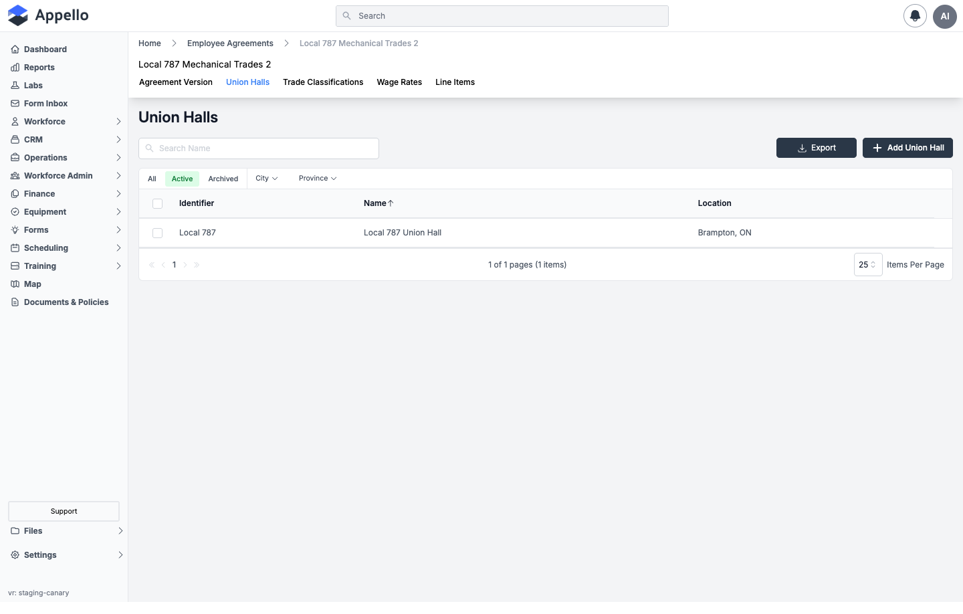Open the notifications bell icon
Screen dimensions: 963x614
(x=915, y=16)
